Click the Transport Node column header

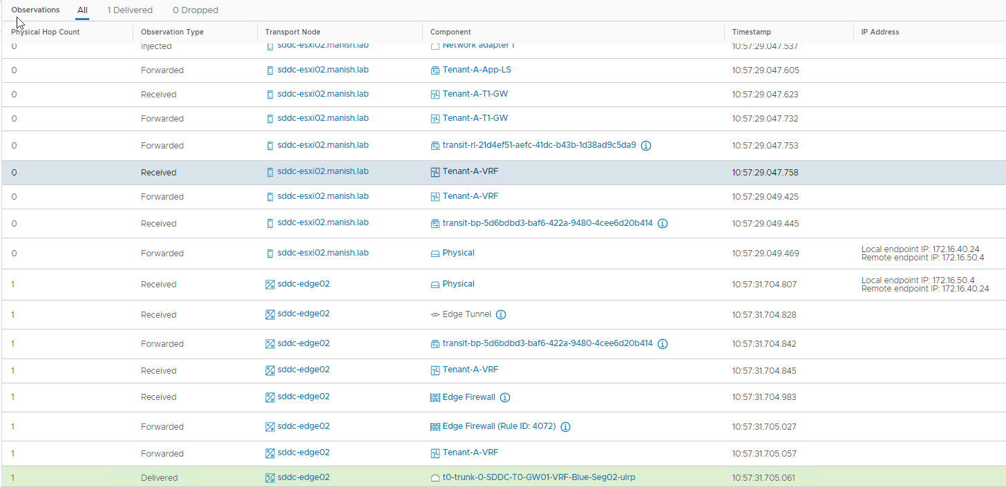292,32
